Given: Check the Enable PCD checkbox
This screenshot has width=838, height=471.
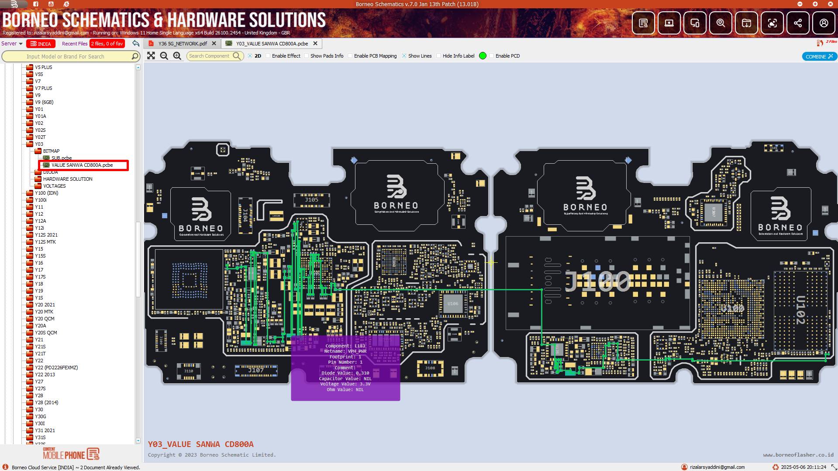Looking at the screenshot, I should (492, 56).
